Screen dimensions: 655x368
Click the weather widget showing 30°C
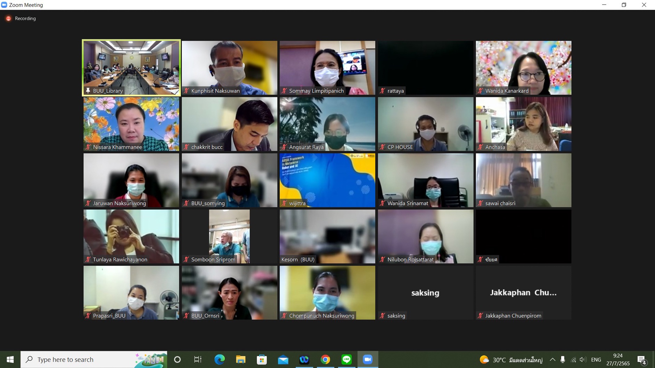pos(511,360)
